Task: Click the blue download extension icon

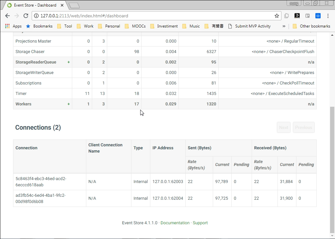Action: (318, 16)
